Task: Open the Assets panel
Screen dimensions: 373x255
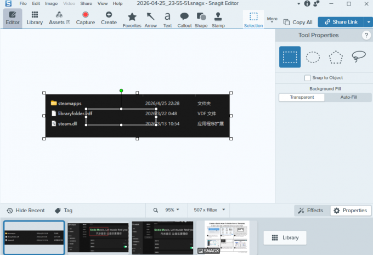Action: tap(59, 18)
